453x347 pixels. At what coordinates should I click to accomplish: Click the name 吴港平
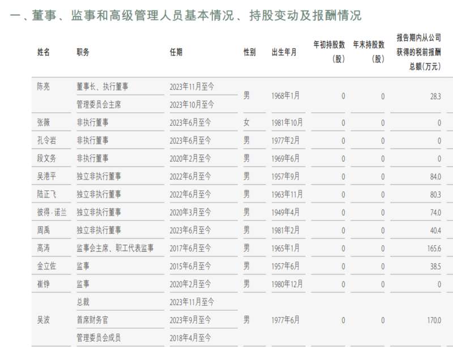click(46, 176)
